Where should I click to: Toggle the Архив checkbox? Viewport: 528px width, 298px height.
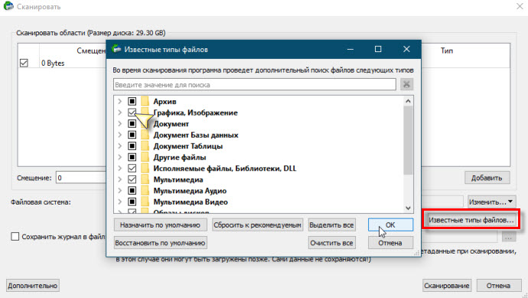(x=132, y=101)
